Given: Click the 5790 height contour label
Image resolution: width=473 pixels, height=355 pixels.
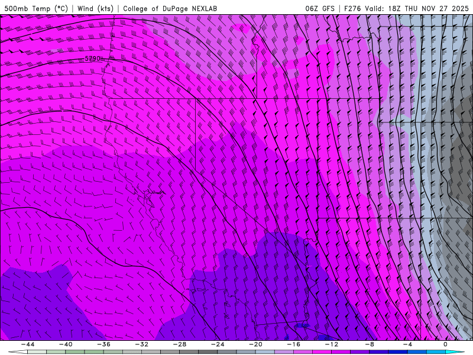Looking at the screenshot, I should (x=93, y=59).
